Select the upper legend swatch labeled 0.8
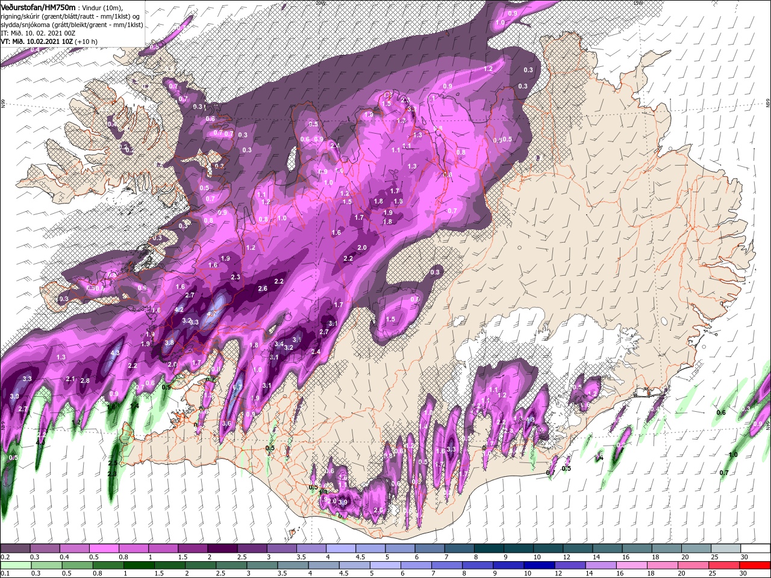 pyautogui.click(x=133, y=548)
